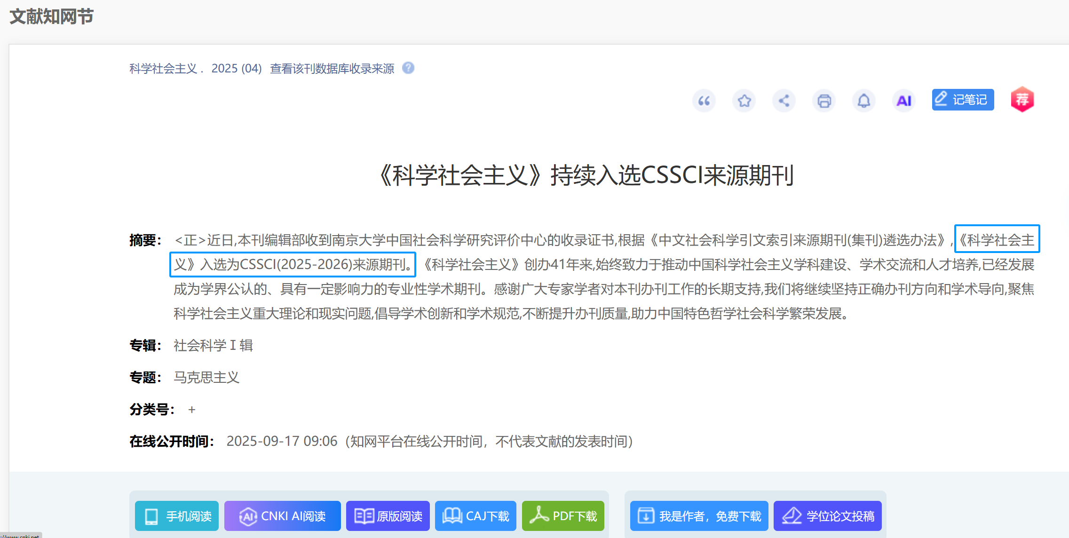Click the citation quote icon
This screenshot has height=538, width=1069.
pos(704,101)
